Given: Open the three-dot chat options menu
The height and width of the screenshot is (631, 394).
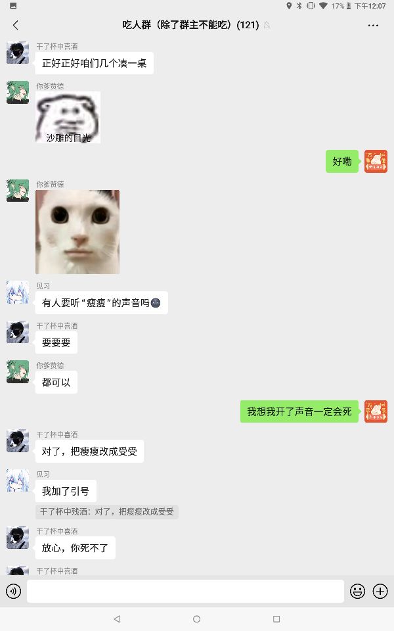Looking at the screenshot, I should tap(373, 26).
